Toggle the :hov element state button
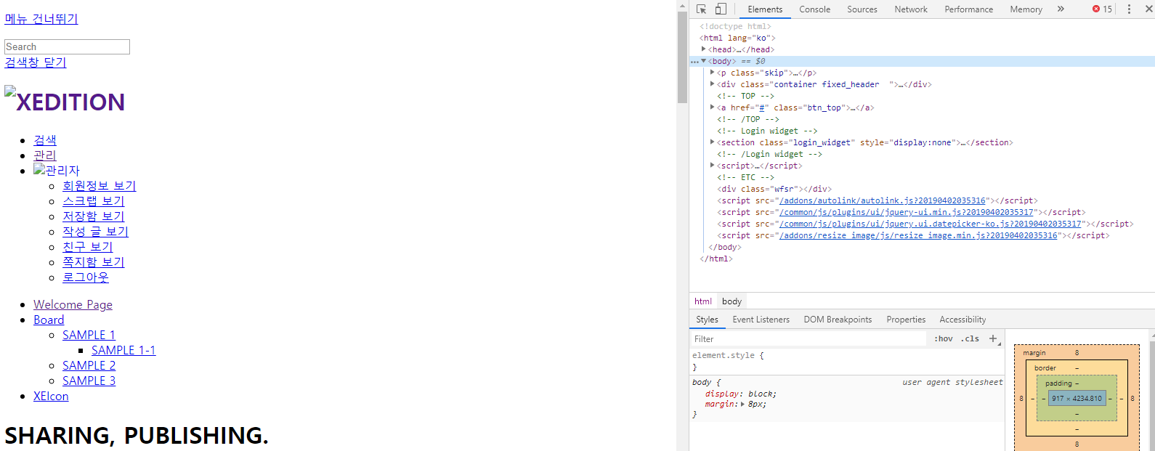The width and height of the screenshot is (1155, 451). (x=943, y=338)
